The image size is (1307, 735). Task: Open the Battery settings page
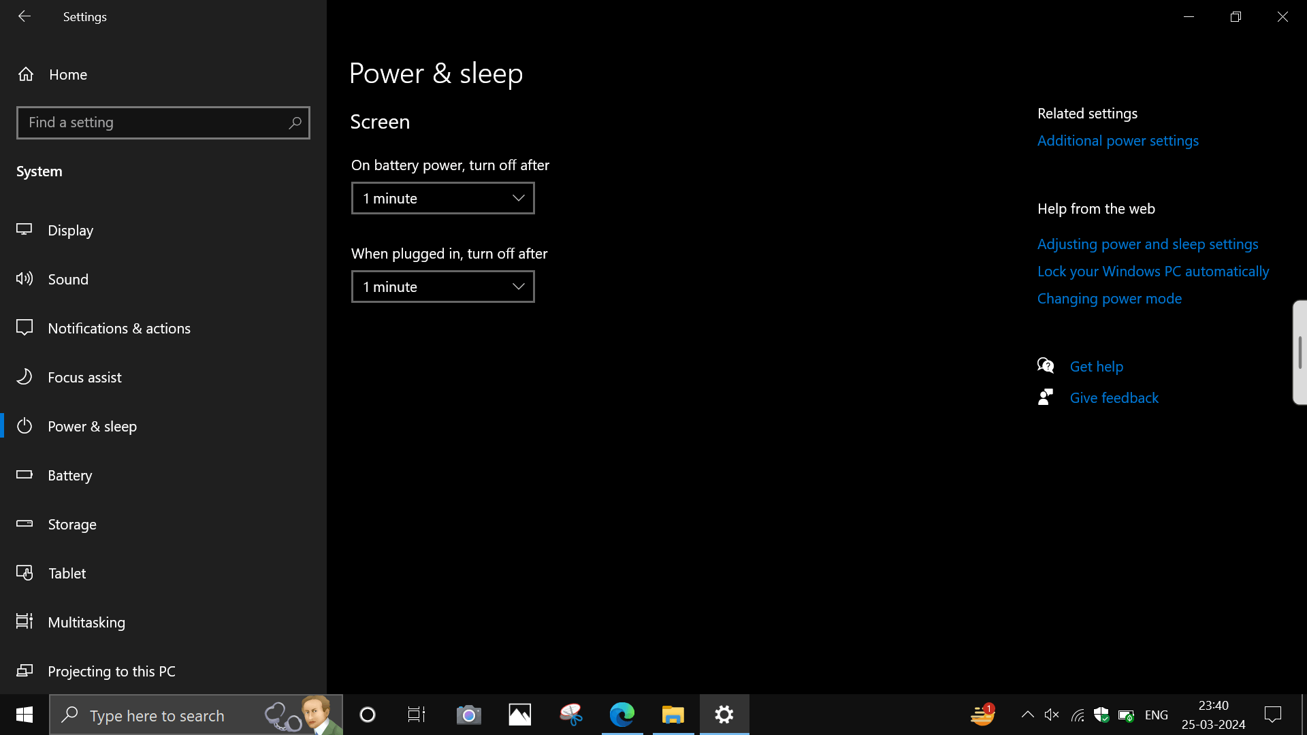pyautogui.click(x=69, y=475)
